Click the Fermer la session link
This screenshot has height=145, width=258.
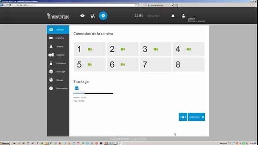pos(196,21)
